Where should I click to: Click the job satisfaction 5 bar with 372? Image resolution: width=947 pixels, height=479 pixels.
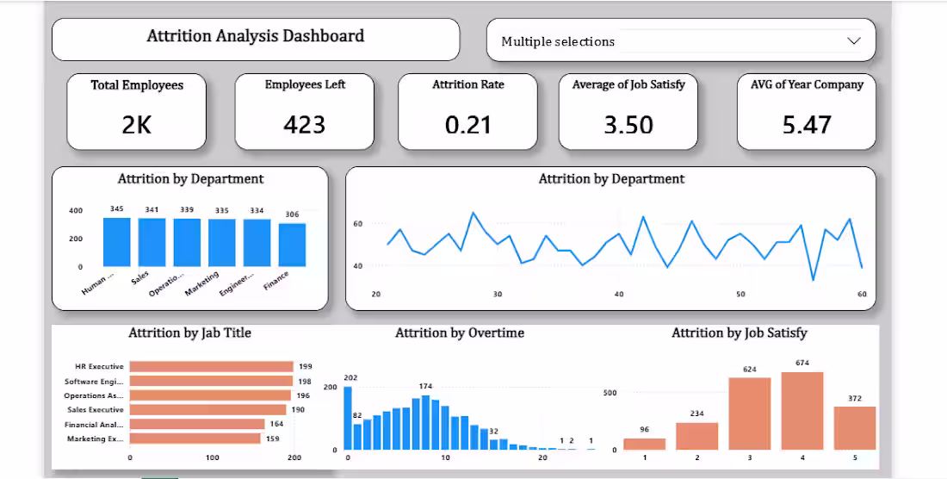click(855, 428)
